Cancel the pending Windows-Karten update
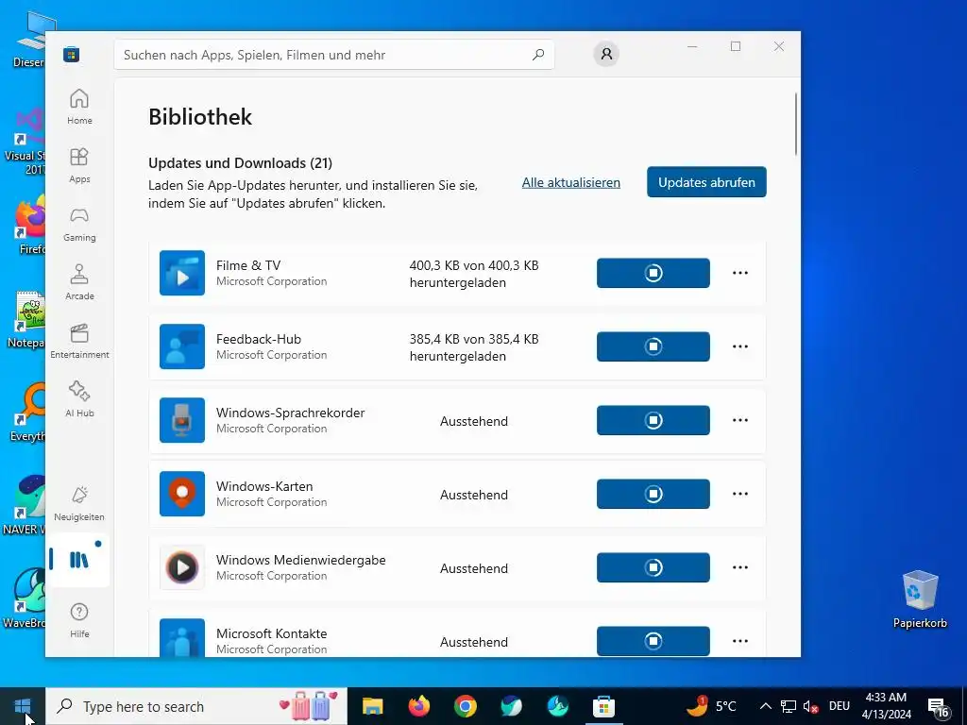The image size is (967, 725). [653, 494]
